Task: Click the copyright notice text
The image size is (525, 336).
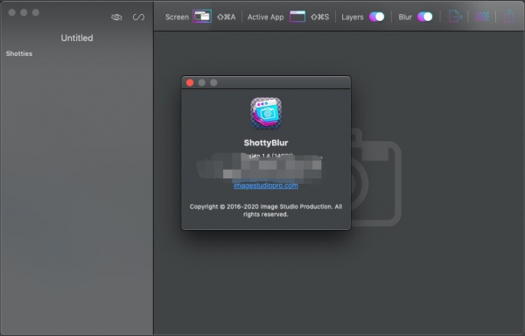Action: pyautogui.click(x=266, y=211)
